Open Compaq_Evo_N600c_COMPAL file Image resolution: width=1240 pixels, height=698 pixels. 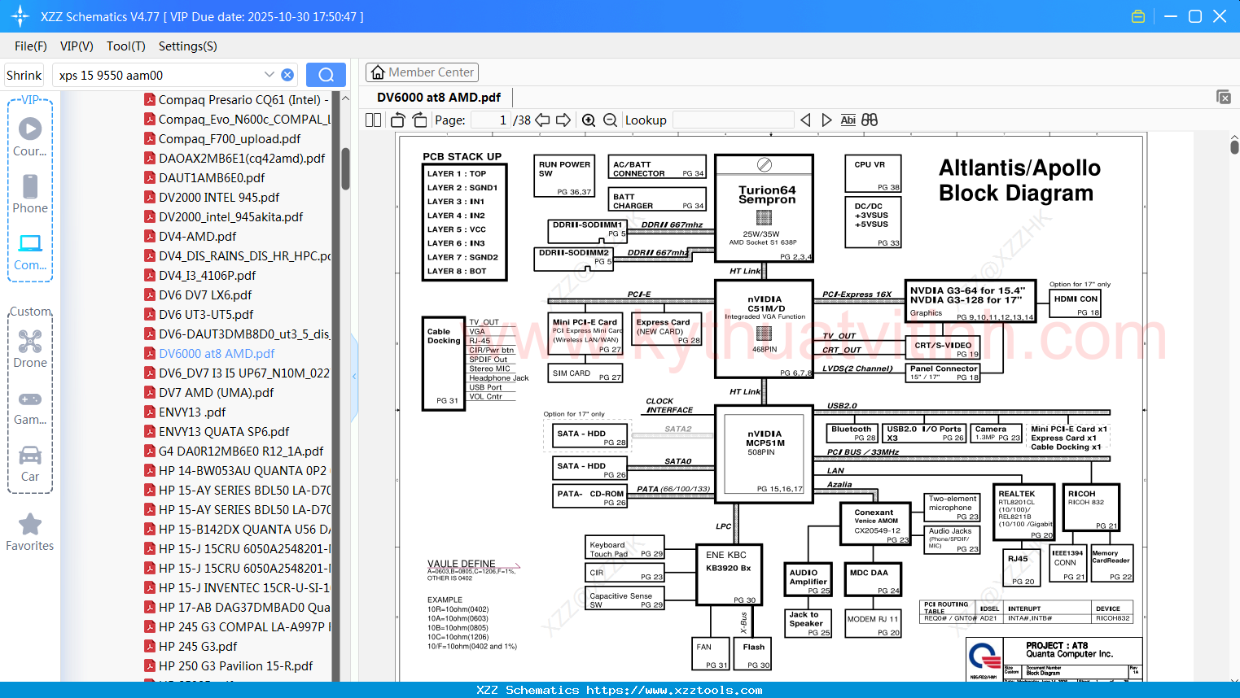(237, 120)
